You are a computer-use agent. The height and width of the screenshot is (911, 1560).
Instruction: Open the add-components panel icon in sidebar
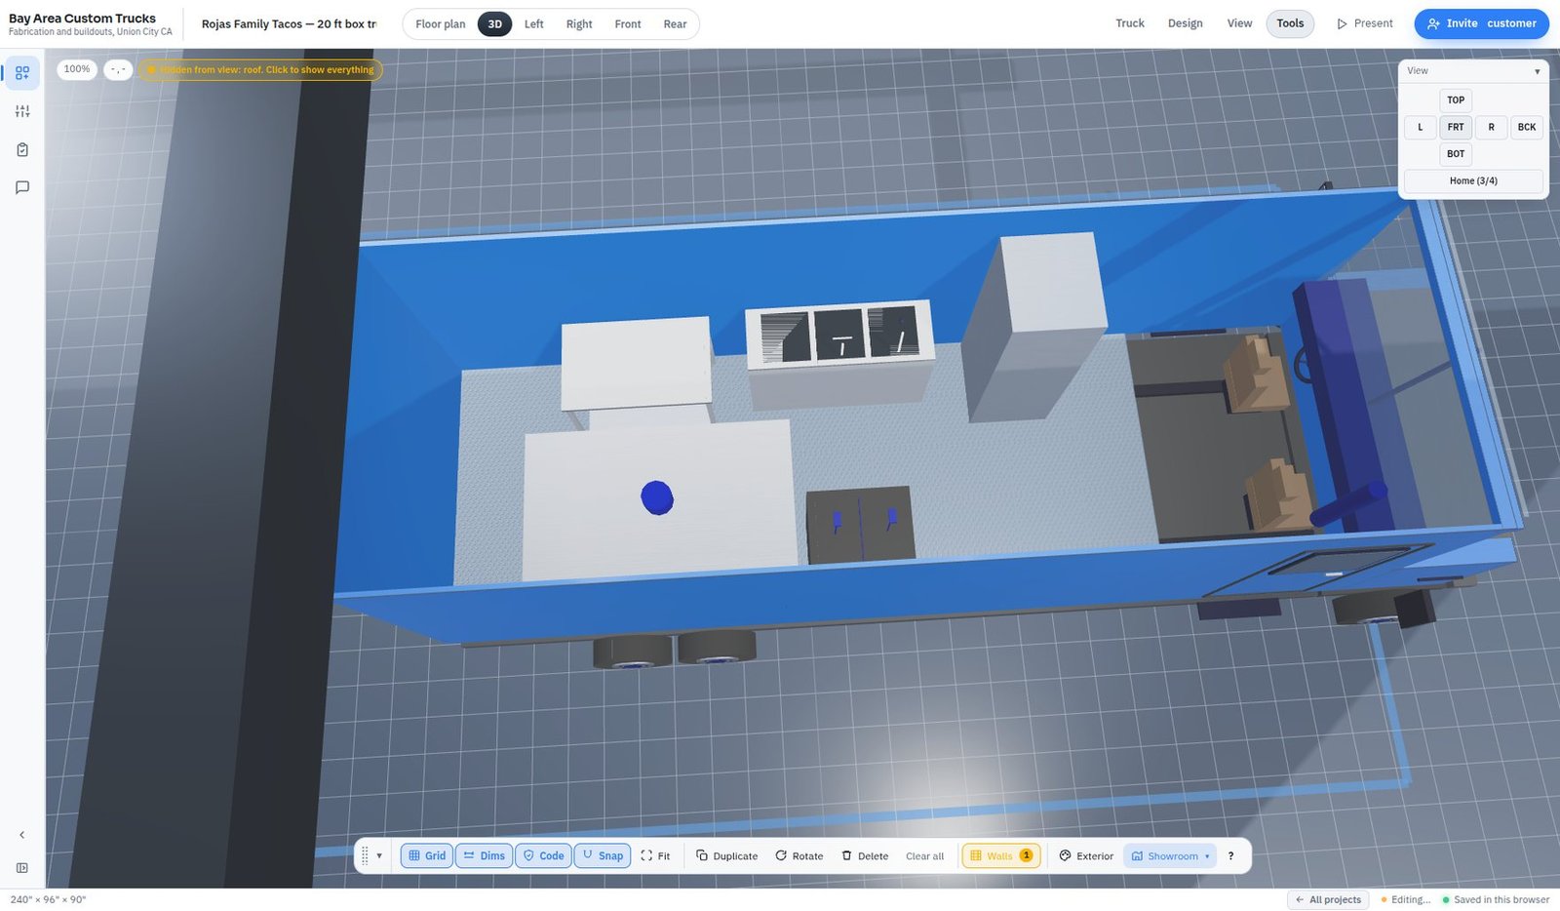point(22,73)
